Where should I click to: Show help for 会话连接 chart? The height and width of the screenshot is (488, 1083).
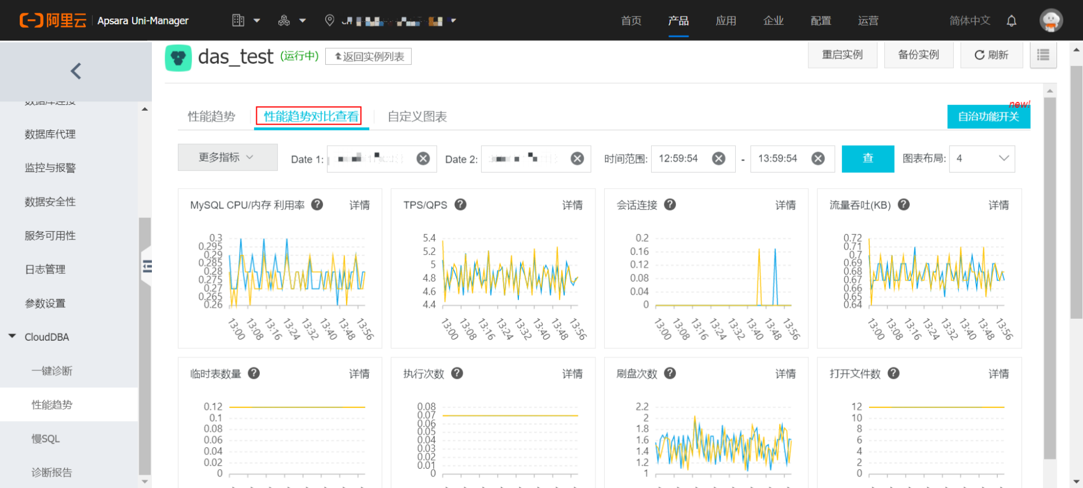pyautogui.click(x=670, y=205)
